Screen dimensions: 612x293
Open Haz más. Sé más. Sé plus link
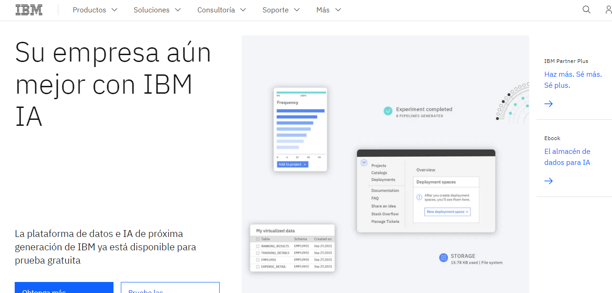click(573, 80)
